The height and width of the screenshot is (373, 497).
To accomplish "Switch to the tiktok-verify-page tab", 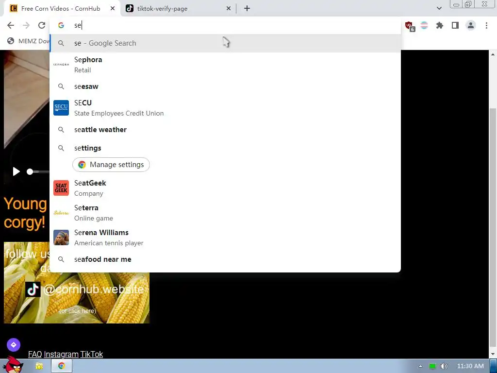I will click(x=178, y=9).
